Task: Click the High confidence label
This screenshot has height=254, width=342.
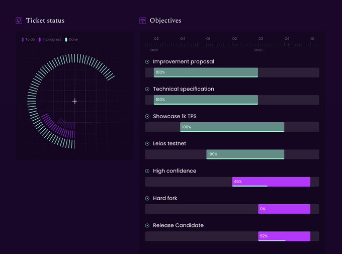Action: 175,171
